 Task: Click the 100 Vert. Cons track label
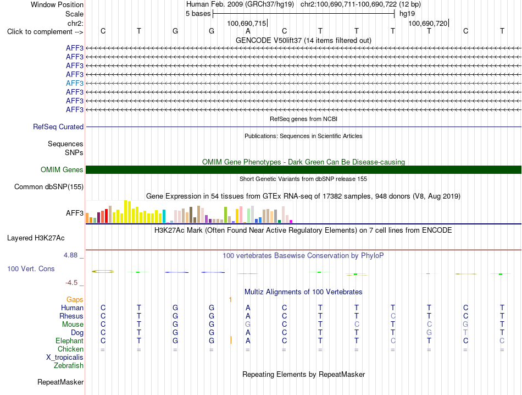[x=31, y=268]
